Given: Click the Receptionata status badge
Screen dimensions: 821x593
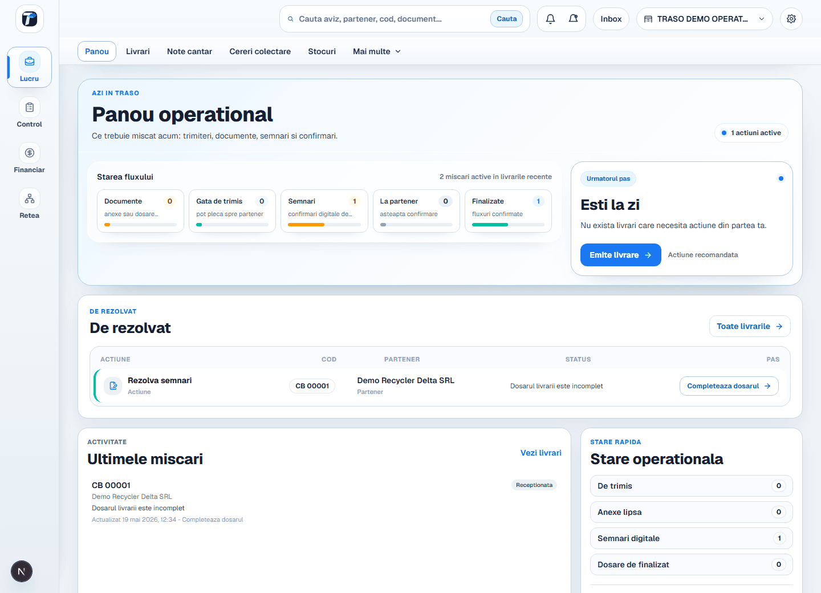Looking at the screenshot, I should (x=534, y=485).
